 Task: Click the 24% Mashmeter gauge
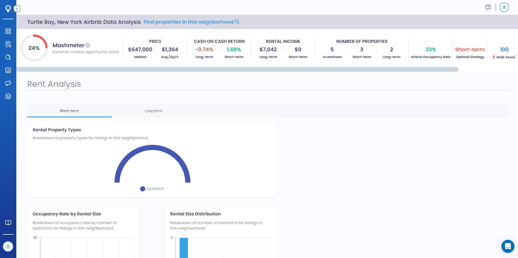point(34,48)
